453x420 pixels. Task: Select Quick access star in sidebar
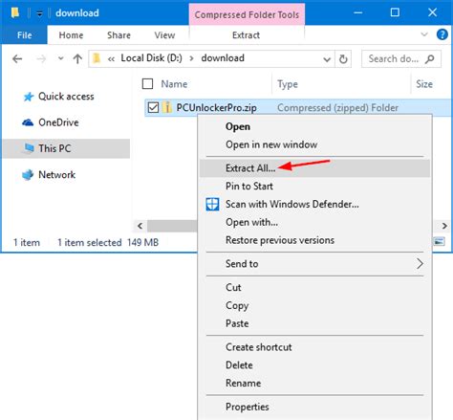pos(29,97)
